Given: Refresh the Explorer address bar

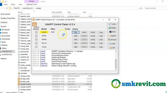Looking at the screenshot, I should pyautogui.click(x=141, y=8).
